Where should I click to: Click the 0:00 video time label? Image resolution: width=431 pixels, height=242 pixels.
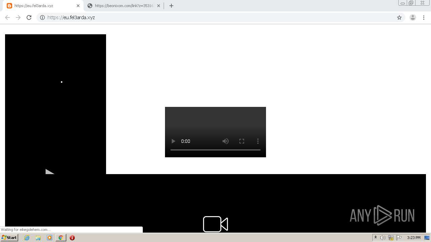[186, 141]
